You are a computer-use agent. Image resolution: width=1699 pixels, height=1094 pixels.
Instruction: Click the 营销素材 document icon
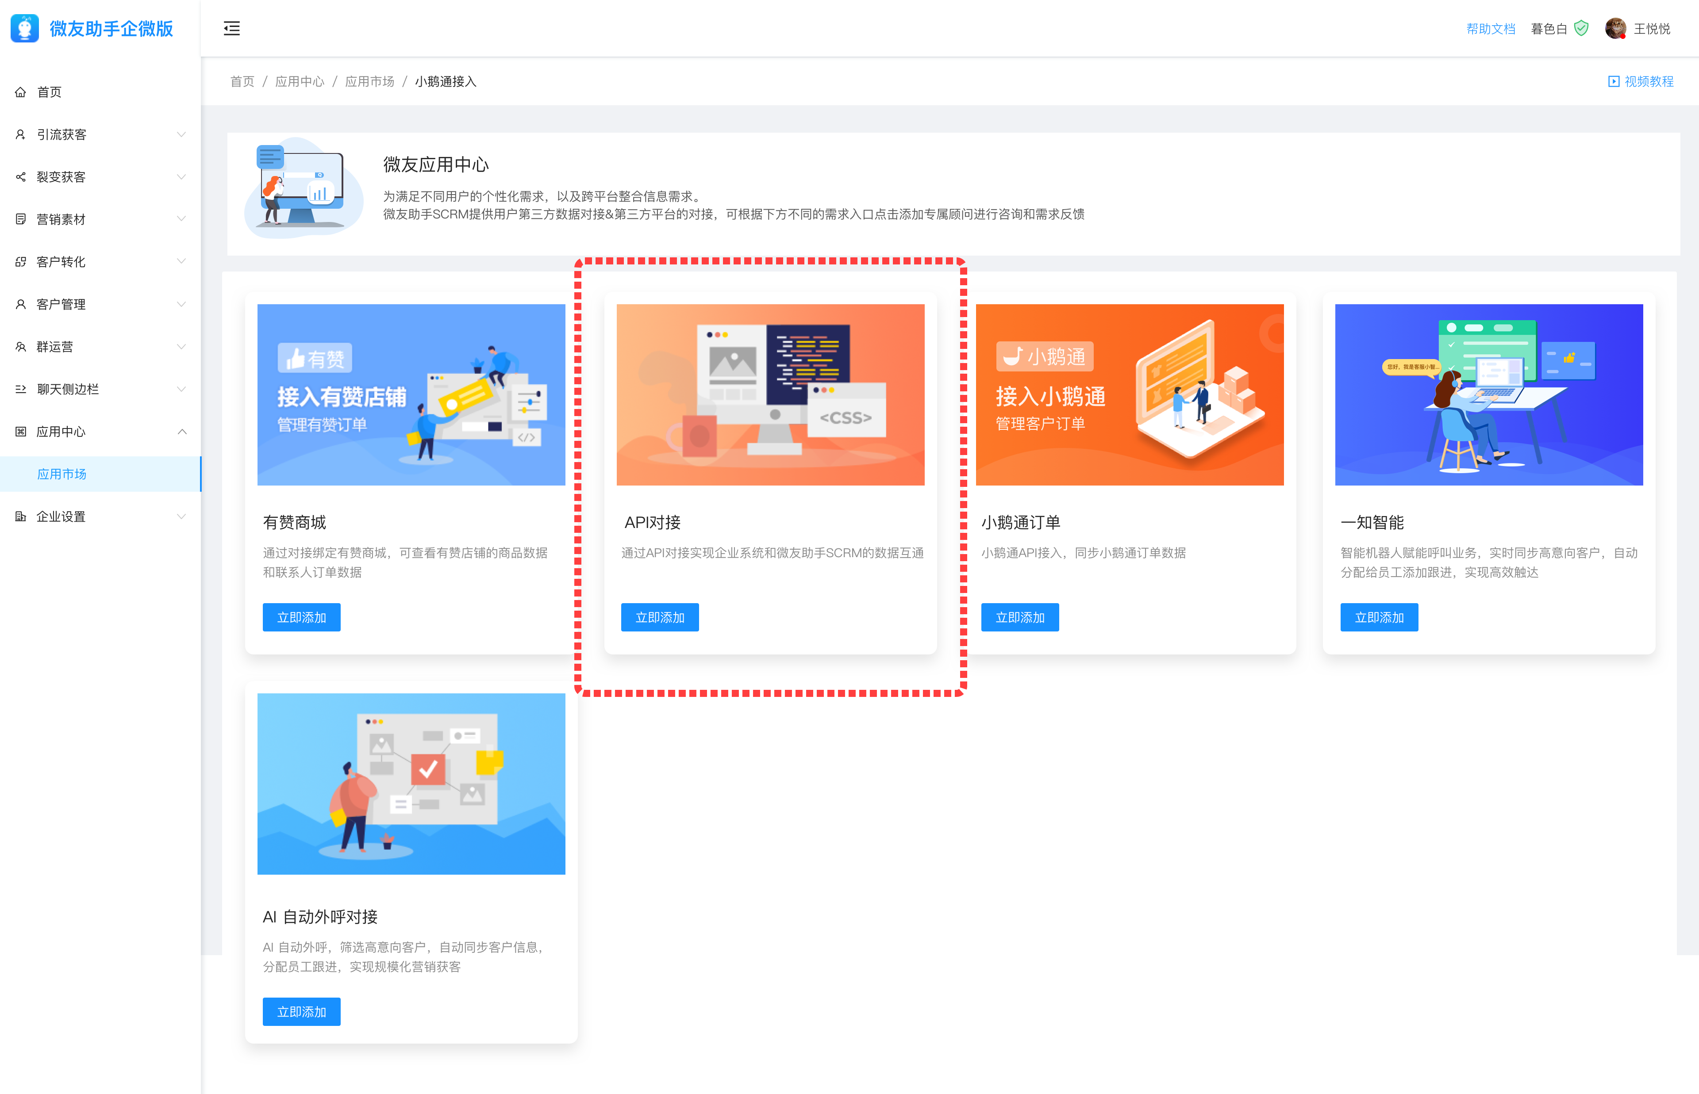(x=21, y=219)
